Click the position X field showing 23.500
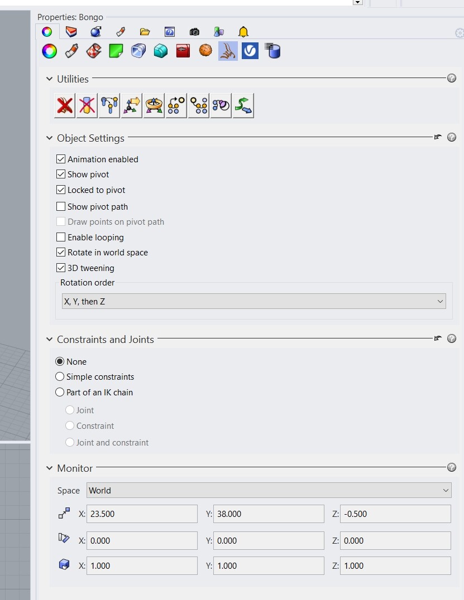Screen dimensions: 464x600 coord(142,514)
